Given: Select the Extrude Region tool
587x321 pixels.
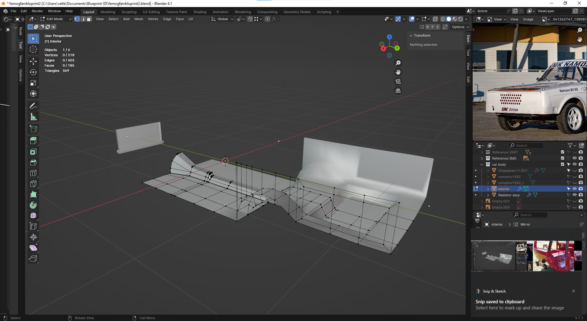Looking at the screenshot, I should tap(33, 141).
